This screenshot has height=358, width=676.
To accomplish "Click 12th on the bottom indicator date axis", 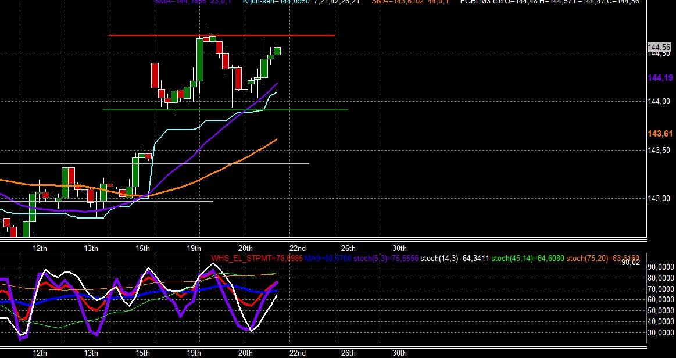I will pyautogui.click(x=40, y=353).
